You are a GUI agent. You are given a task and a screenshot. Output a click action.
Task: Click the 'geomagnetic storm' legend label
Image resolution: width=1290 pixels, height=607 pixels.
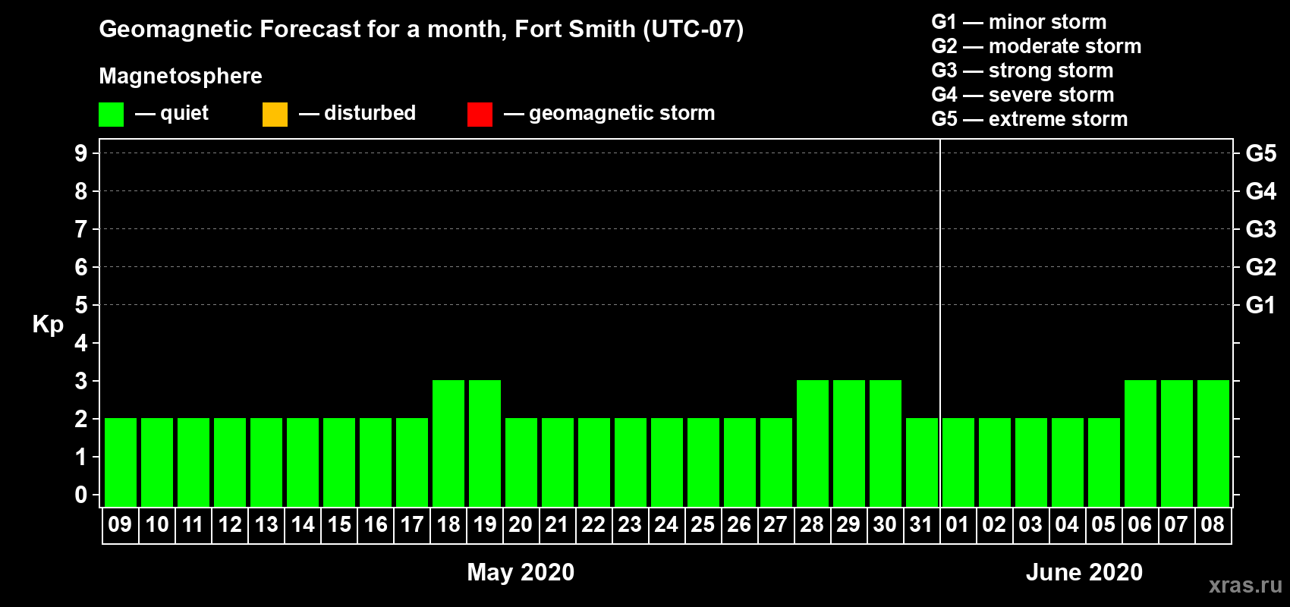coord(621,113)
